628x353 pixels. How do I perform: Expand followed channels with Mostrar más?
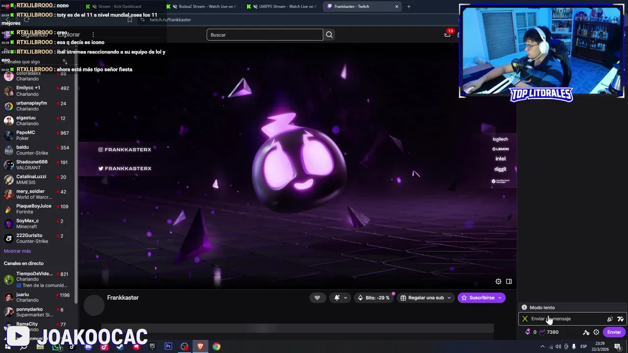[17, 251]
